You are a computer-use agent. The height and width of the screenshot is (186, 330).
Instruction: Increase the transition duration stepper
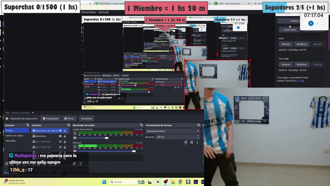point(198,136)
